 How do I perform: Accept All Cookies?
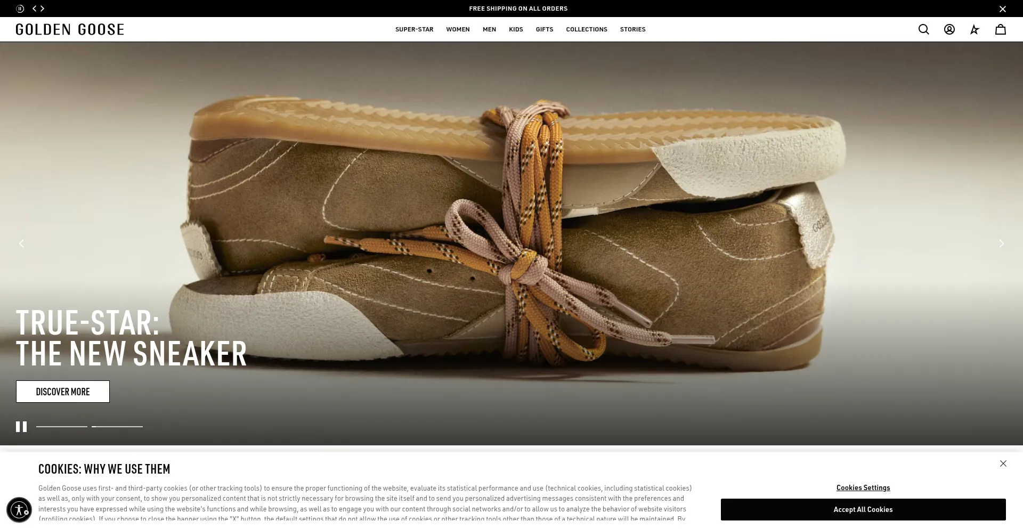(x=863, y=509)
